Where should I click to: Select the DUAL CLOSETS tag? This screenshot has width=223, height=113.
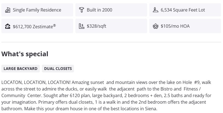pyautogui.click(x=58, y=69)
